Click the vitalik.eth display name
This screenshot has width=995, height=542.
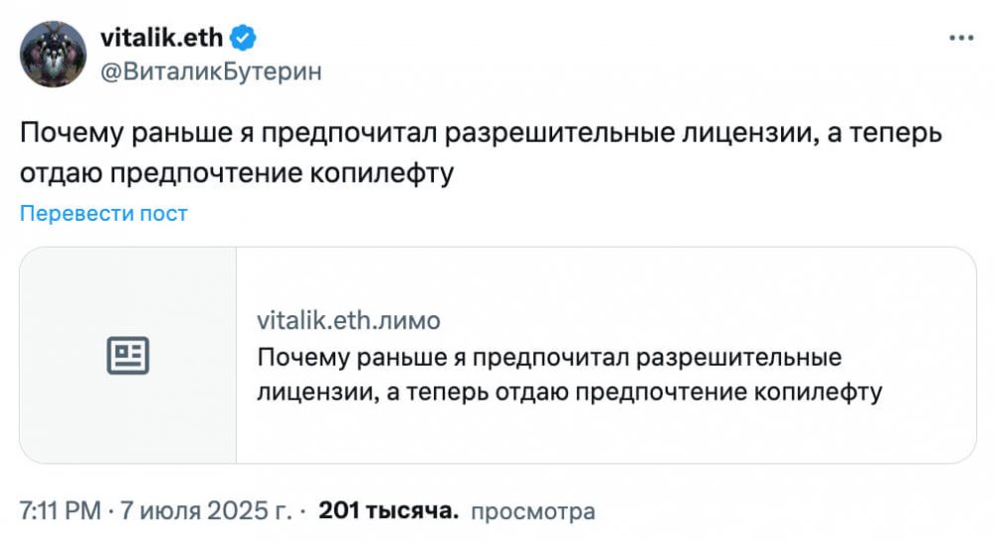(x=163, y=38)
